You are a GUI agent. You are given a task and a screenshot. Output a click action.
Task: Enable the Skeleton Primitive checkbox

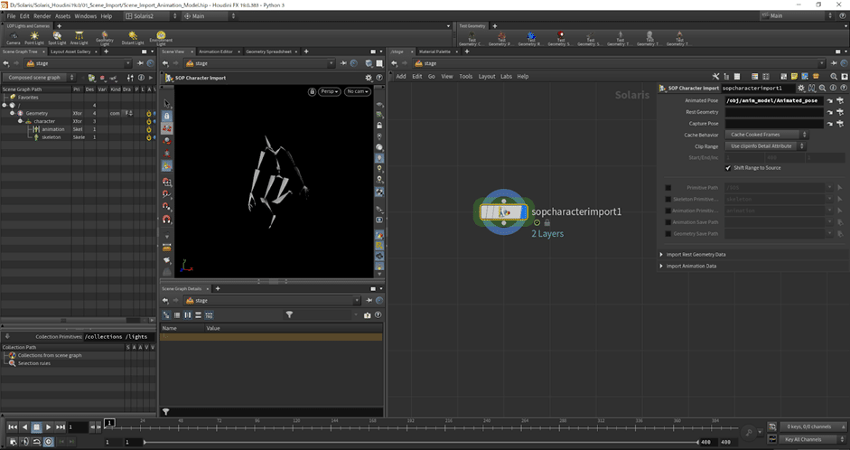pos(668,199)
